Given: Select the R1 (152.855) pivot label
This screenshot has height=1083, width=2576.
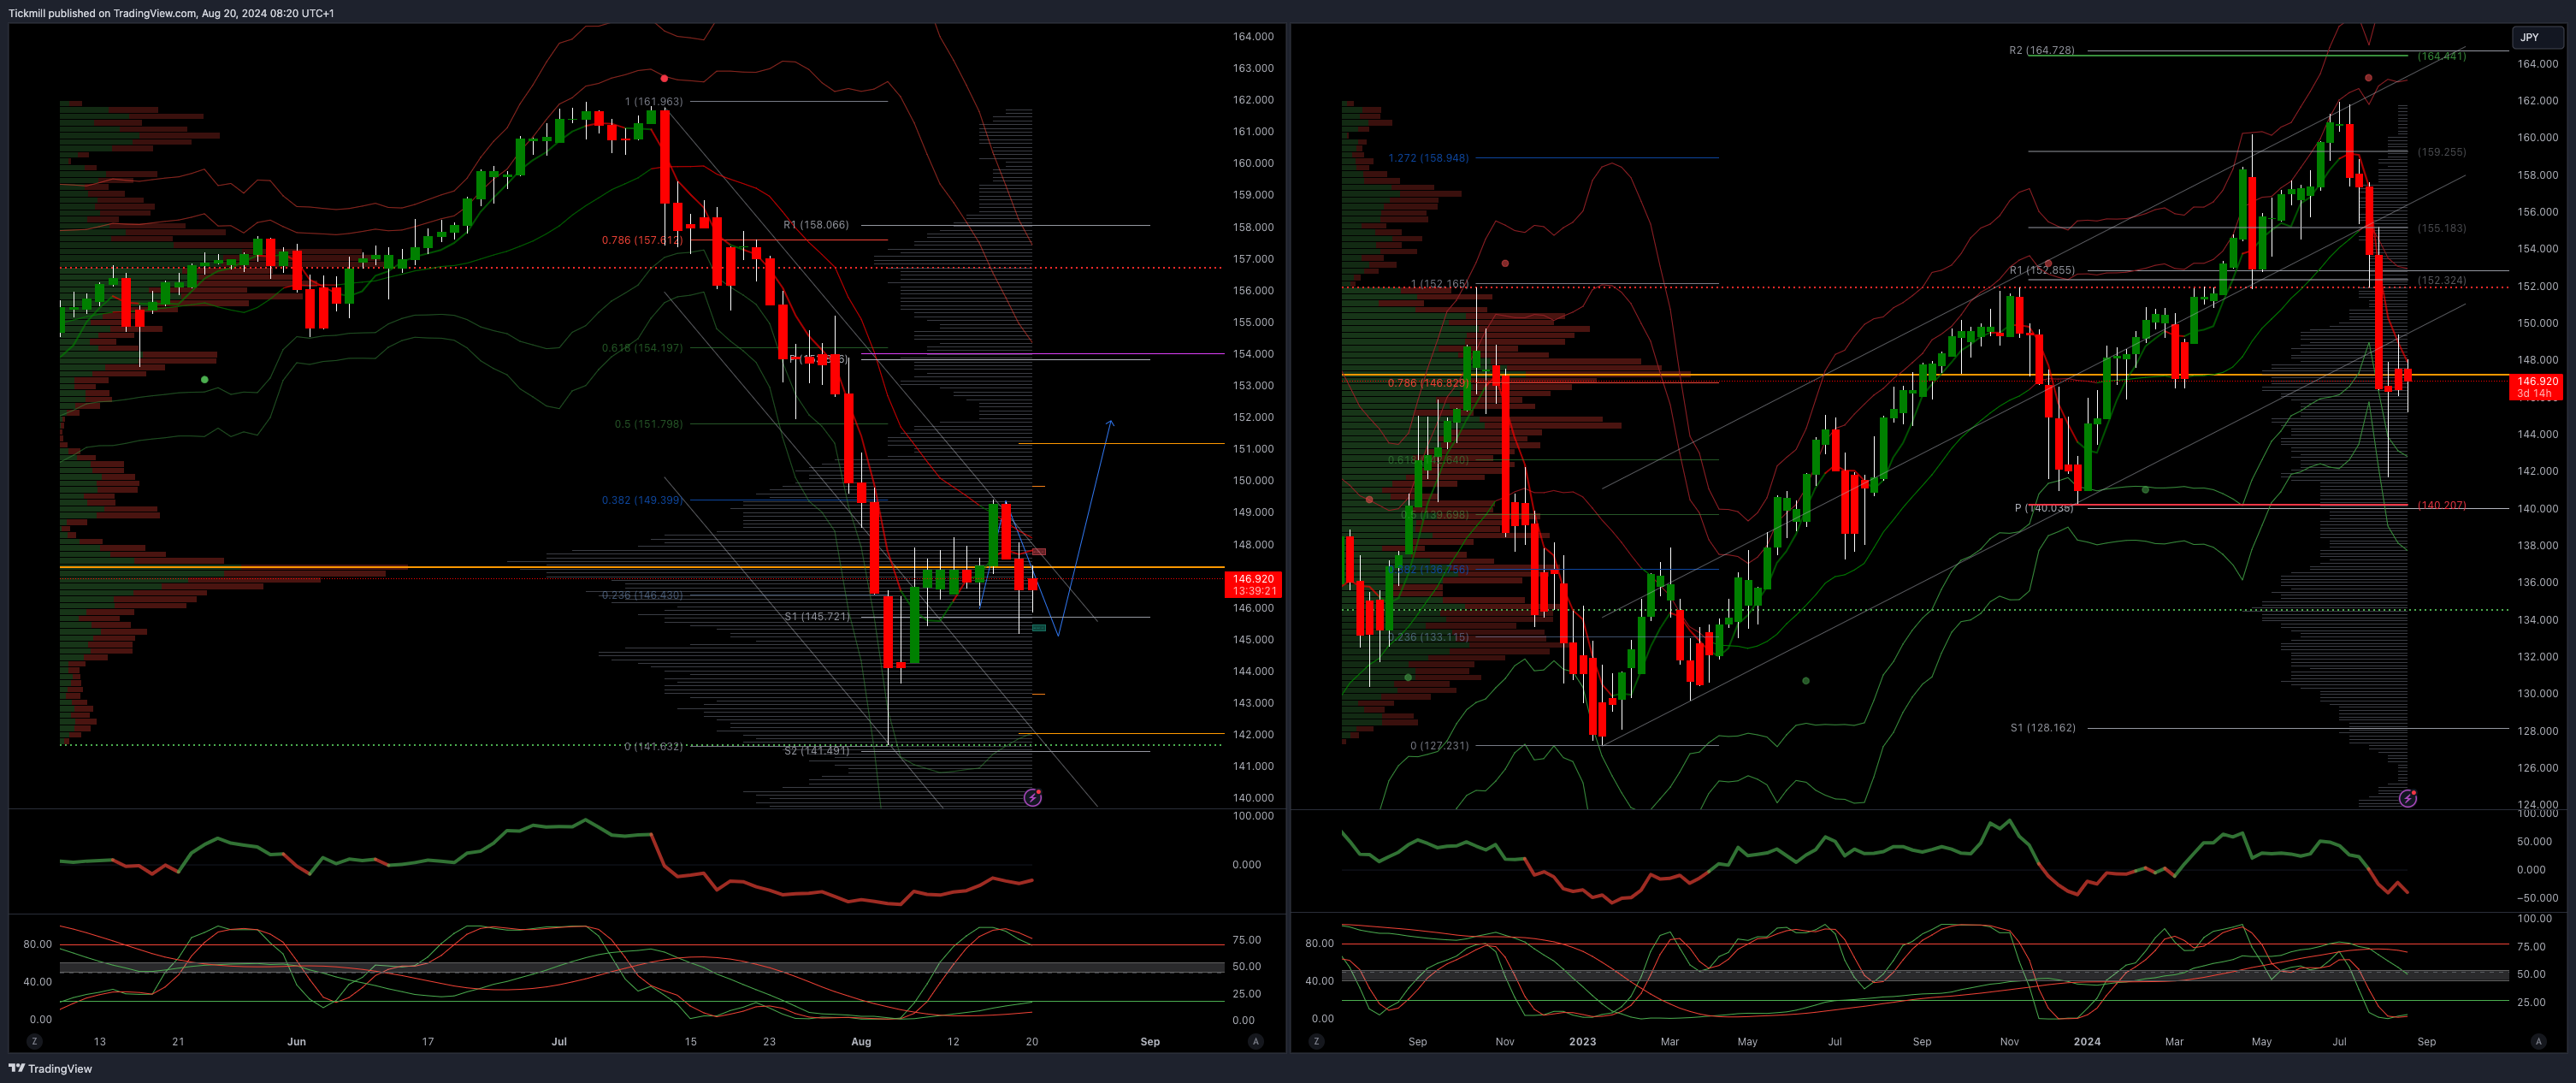Looking at the screenshot, I should click(x=2042, y=270).
